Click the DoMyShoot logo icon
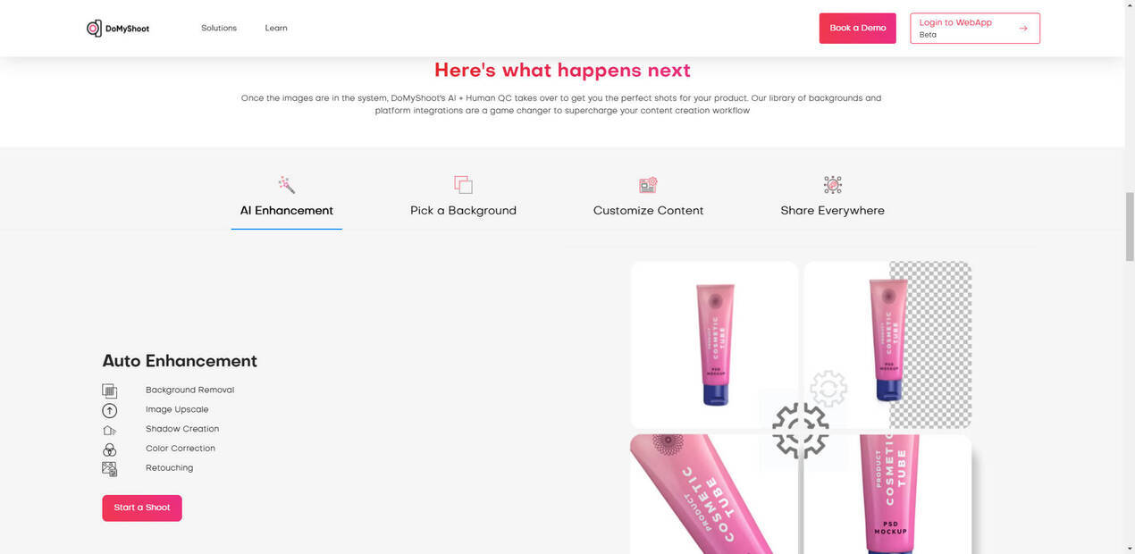This screenshot has width=1135, height=554. [x=94, y=29]
